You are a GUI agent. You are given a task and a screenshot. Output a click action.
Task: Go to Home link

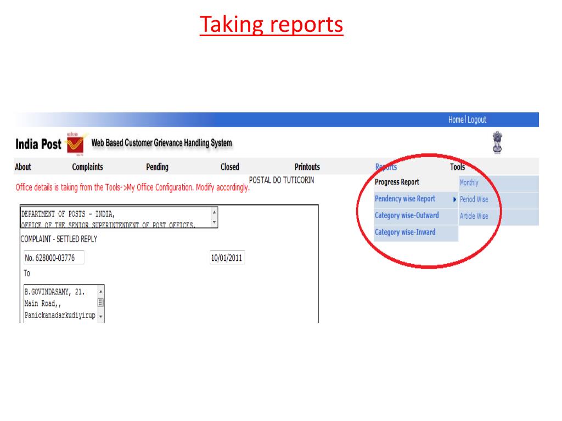[456, 120]
